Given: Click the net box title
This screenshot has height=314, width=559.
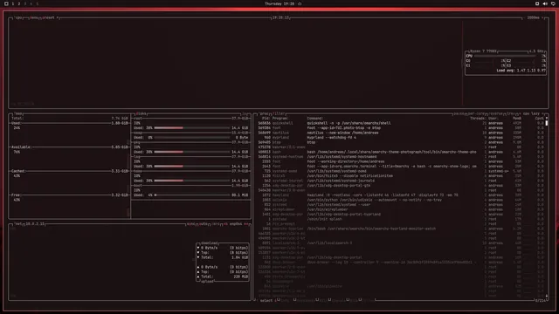Looking at the screenshot, I should pyautogui.click(x=18, y=224).
